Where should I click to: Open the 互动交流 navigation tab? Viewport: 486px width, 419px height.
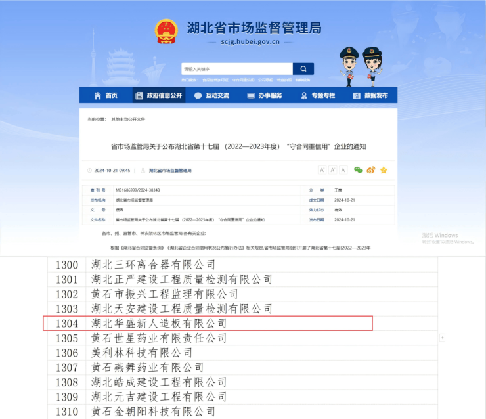pos(212,95)
